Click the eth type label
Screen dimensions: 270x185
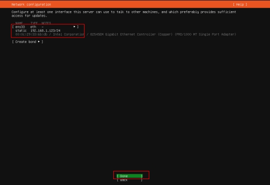(33, 27)
